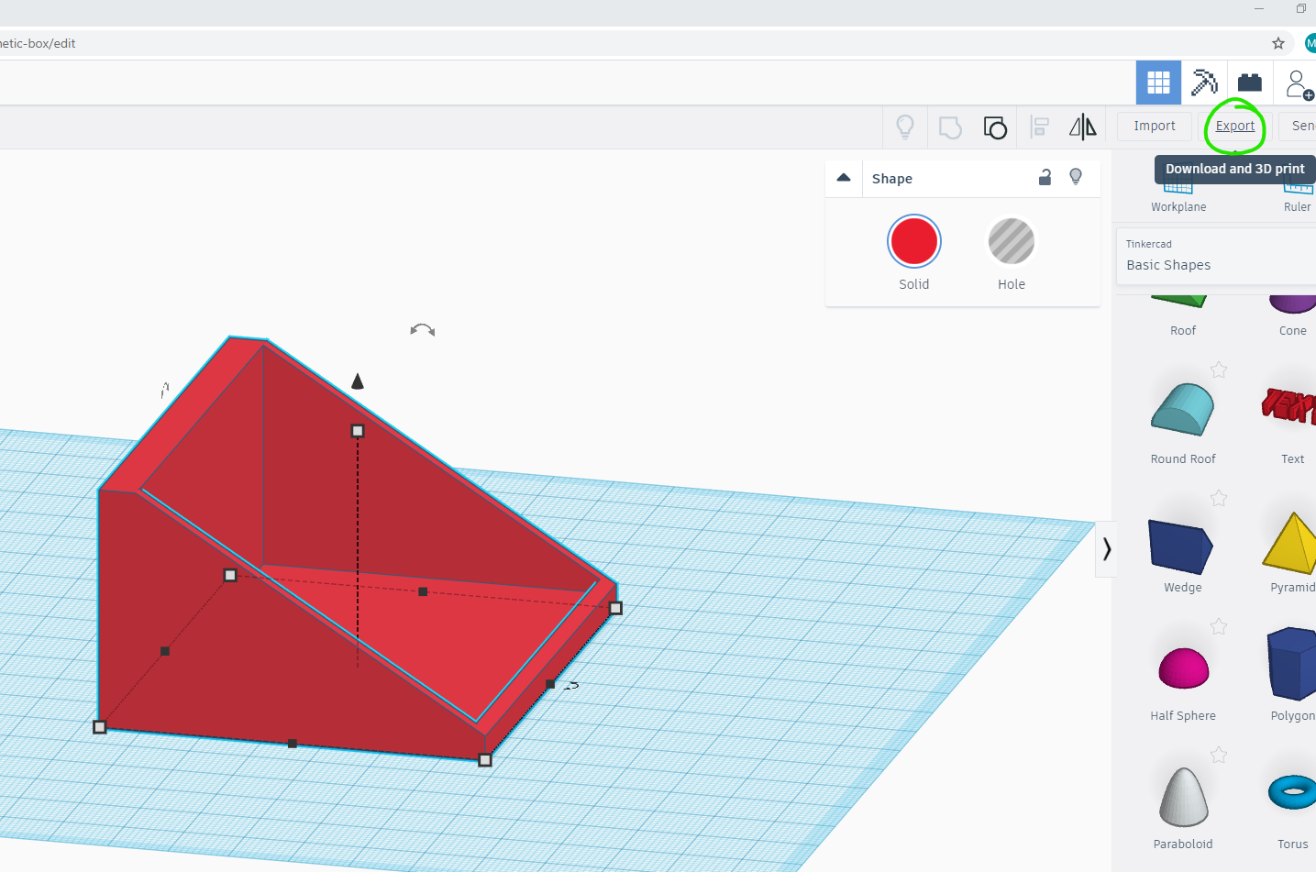
Task: Favorite the Paraboloid shape with its star
Action: [x=1219, y=755]
